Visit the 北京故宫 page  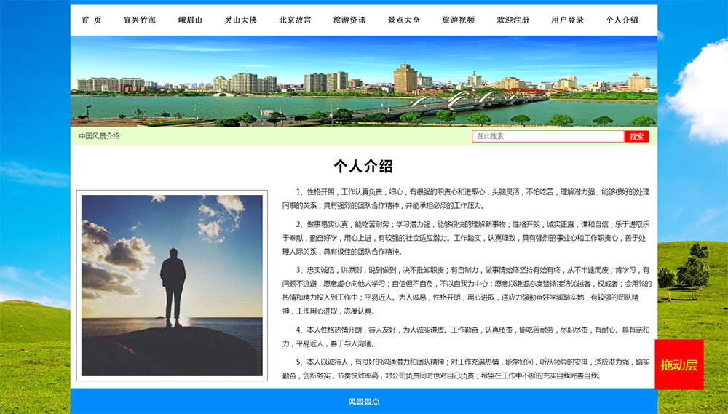pyautogui.click(x=296, y=20)
